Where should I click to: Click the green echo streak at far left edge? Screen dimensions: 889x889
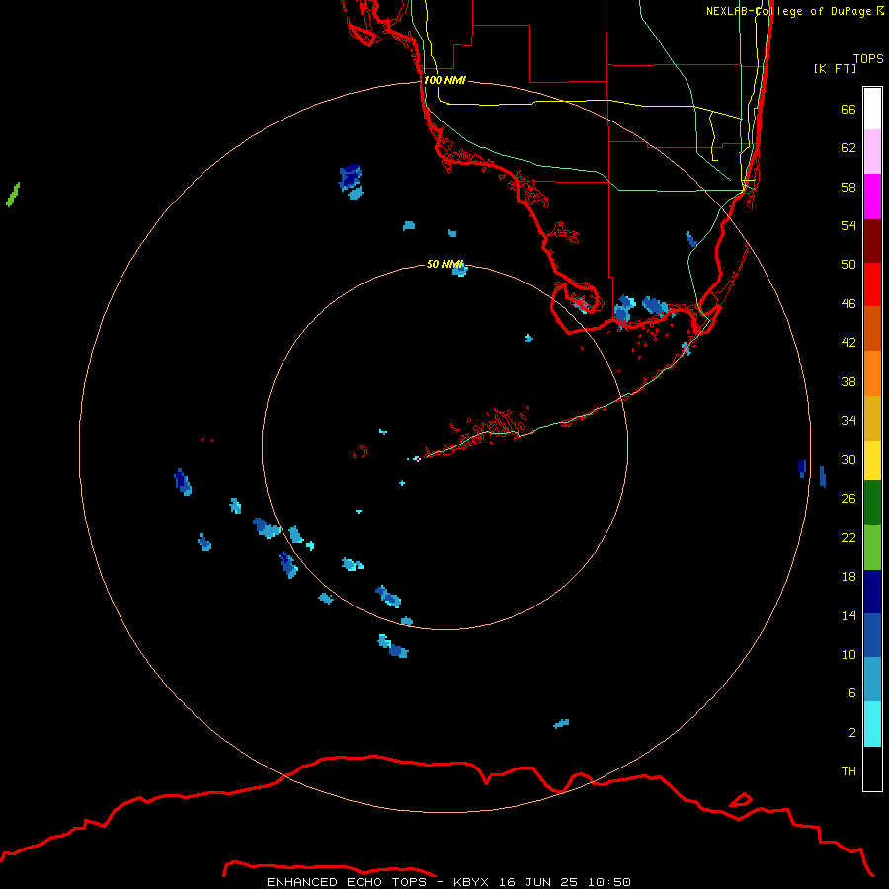[x=13, y=195]
